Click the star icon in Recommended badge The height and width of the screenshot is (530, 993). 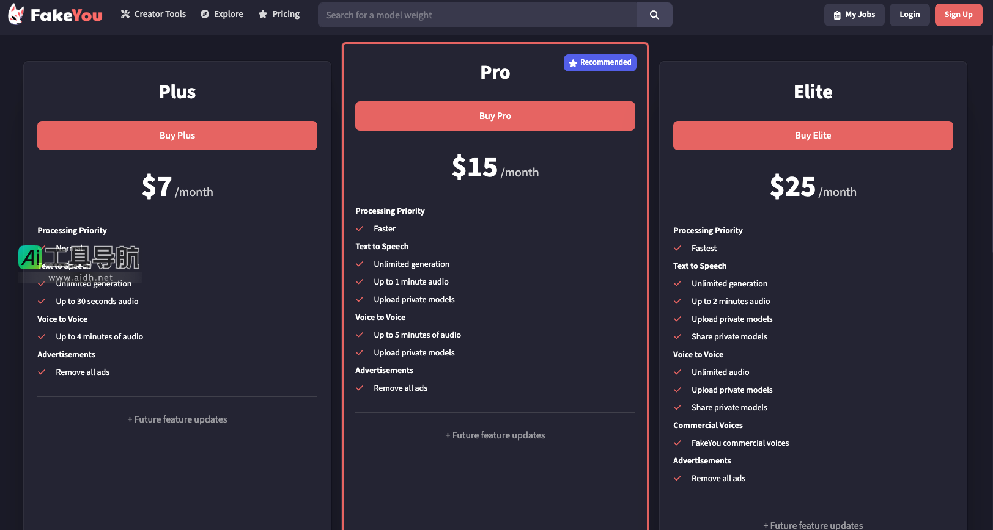coord(573,63)
